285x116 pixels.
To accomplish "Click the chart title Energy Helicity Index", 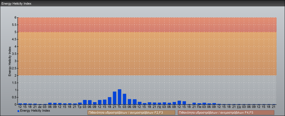I will 16,3.
